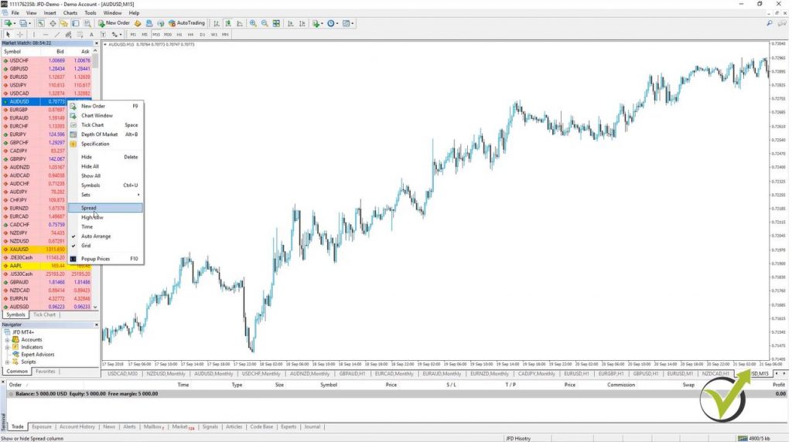The height and width of the screenshot is (442, 792).
Task: Expand the Indicators tree node
Action: (7, 347)
